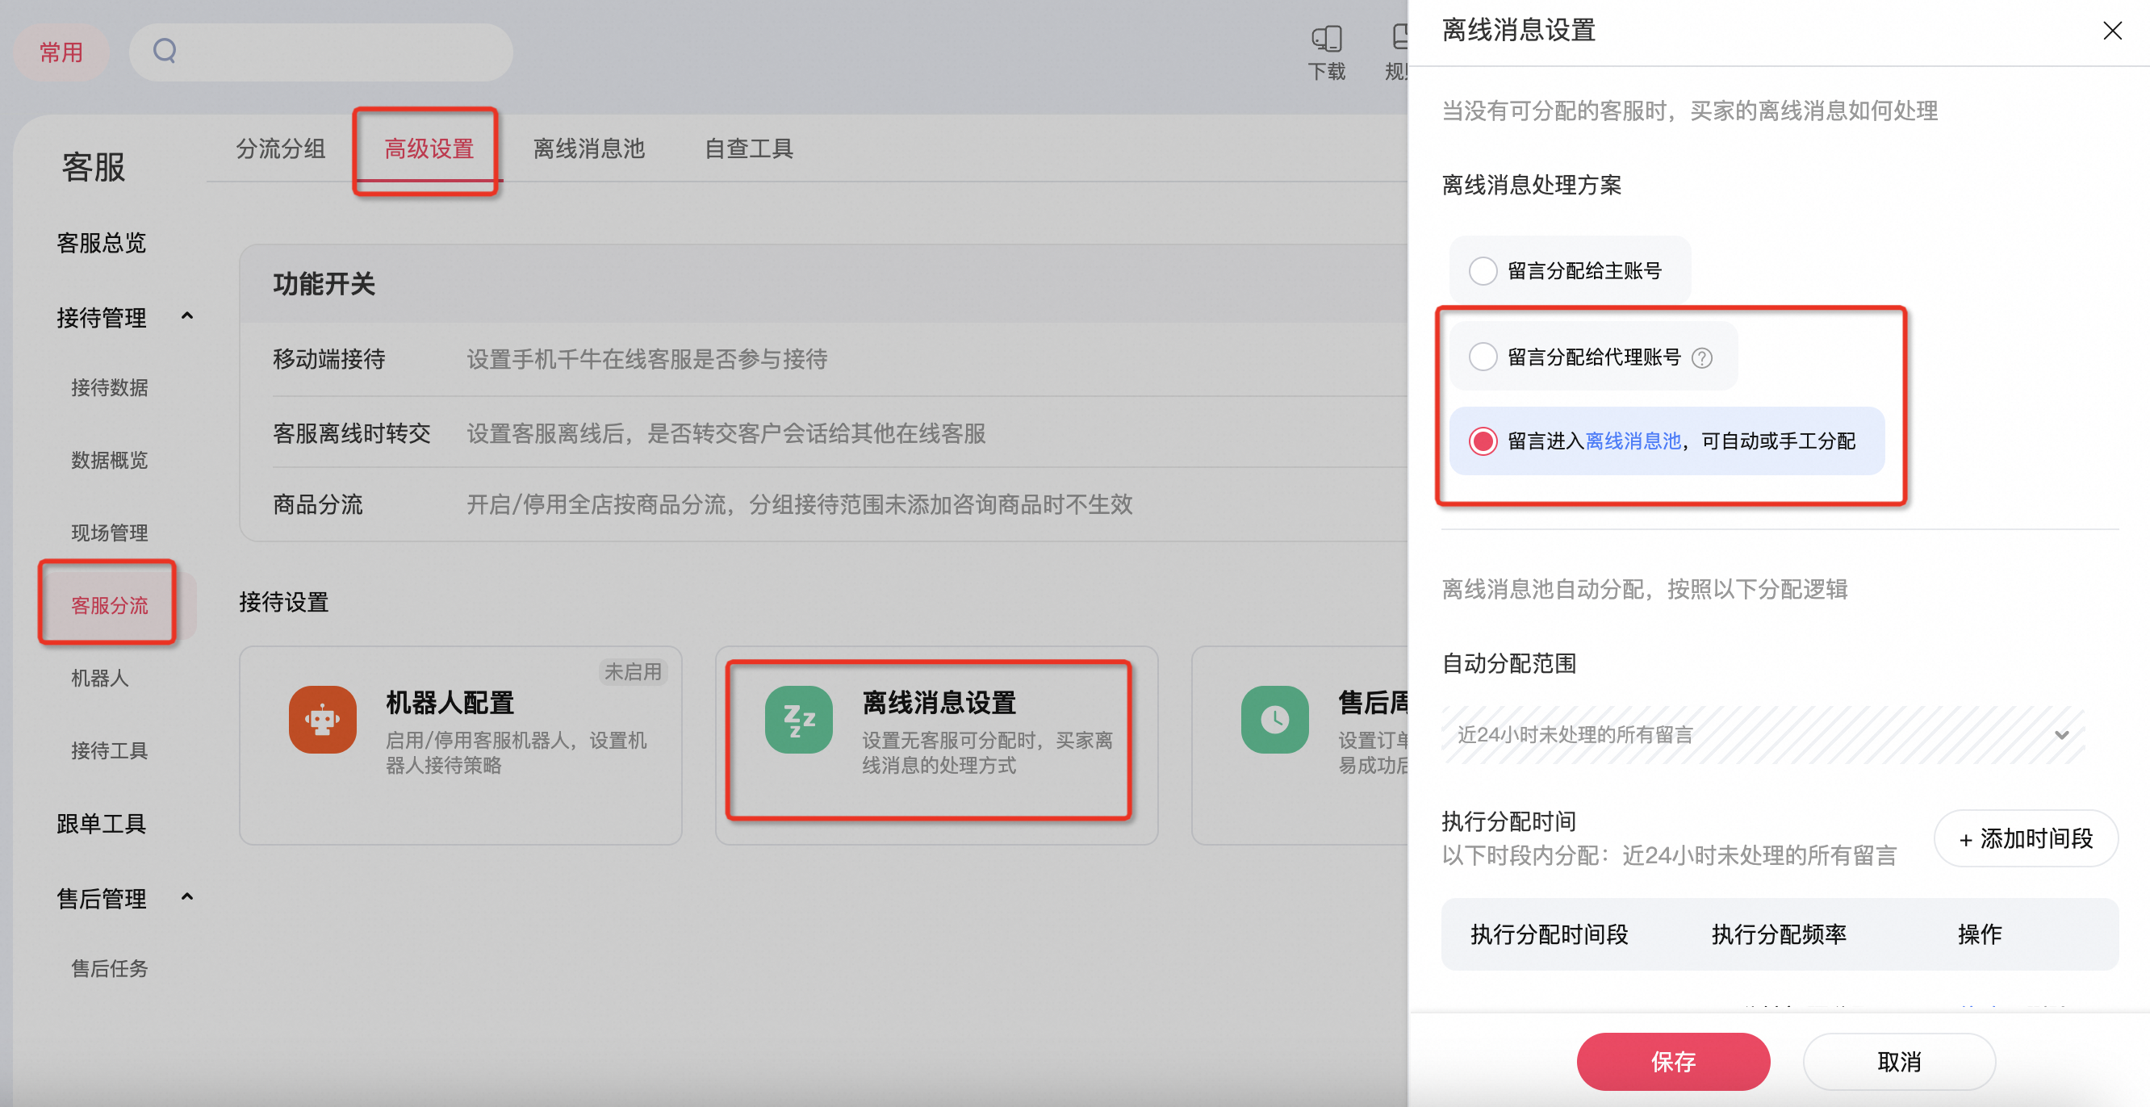Open 数据概览 in the sidebar

pos(109,460)
